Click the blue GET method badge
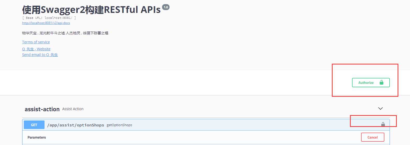Image resolution: width=410 pixels, height=145 pixels. [34, 125]
